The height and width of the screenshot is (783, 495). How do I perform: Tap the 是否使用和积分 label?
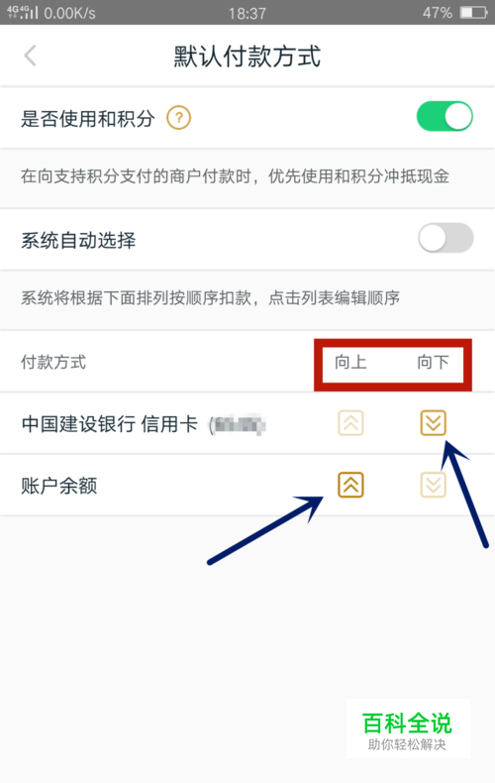[88, 119]
